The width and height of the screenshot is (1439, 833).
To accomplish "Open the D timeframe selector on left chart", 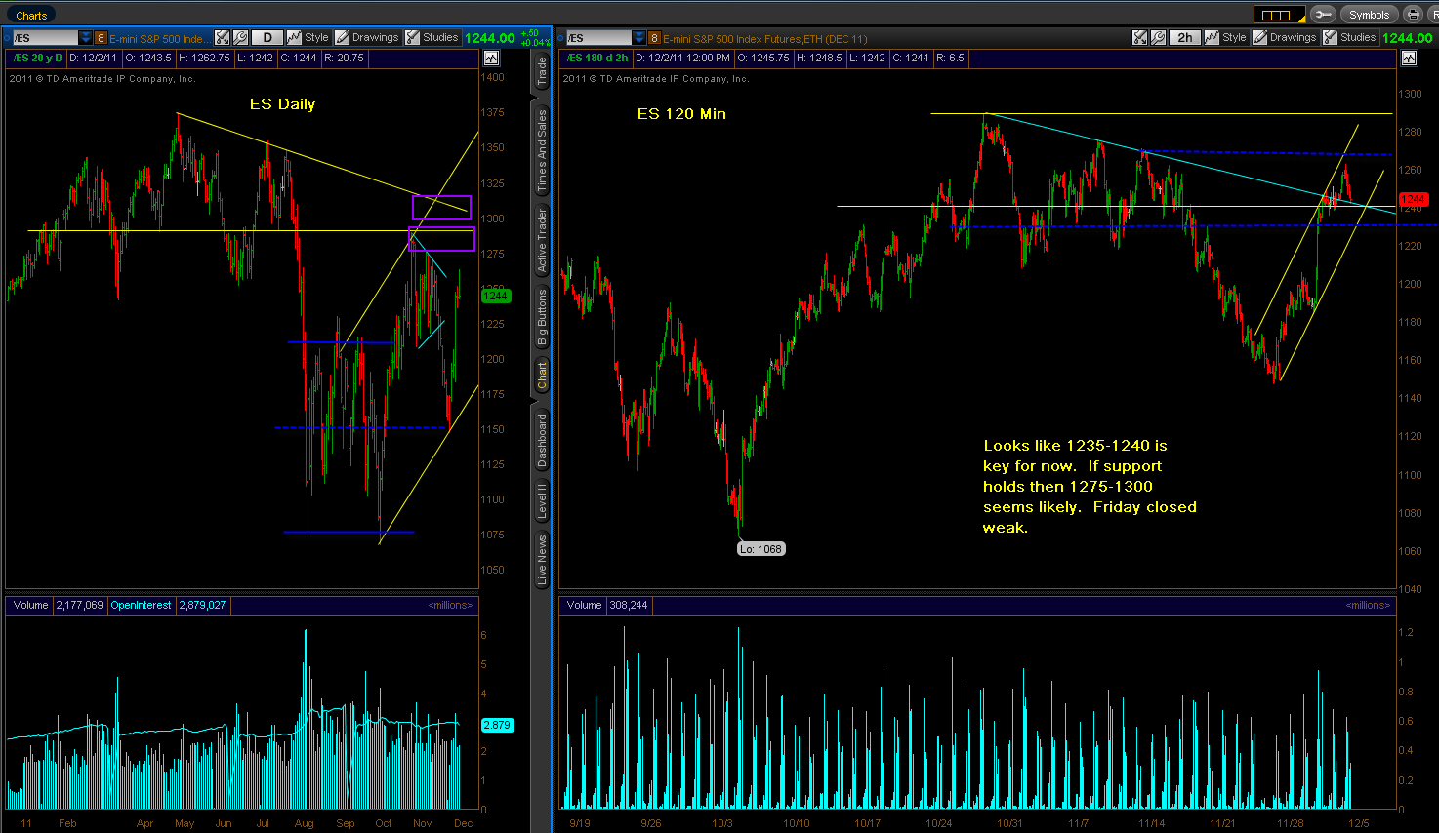I will click(267, 38).
